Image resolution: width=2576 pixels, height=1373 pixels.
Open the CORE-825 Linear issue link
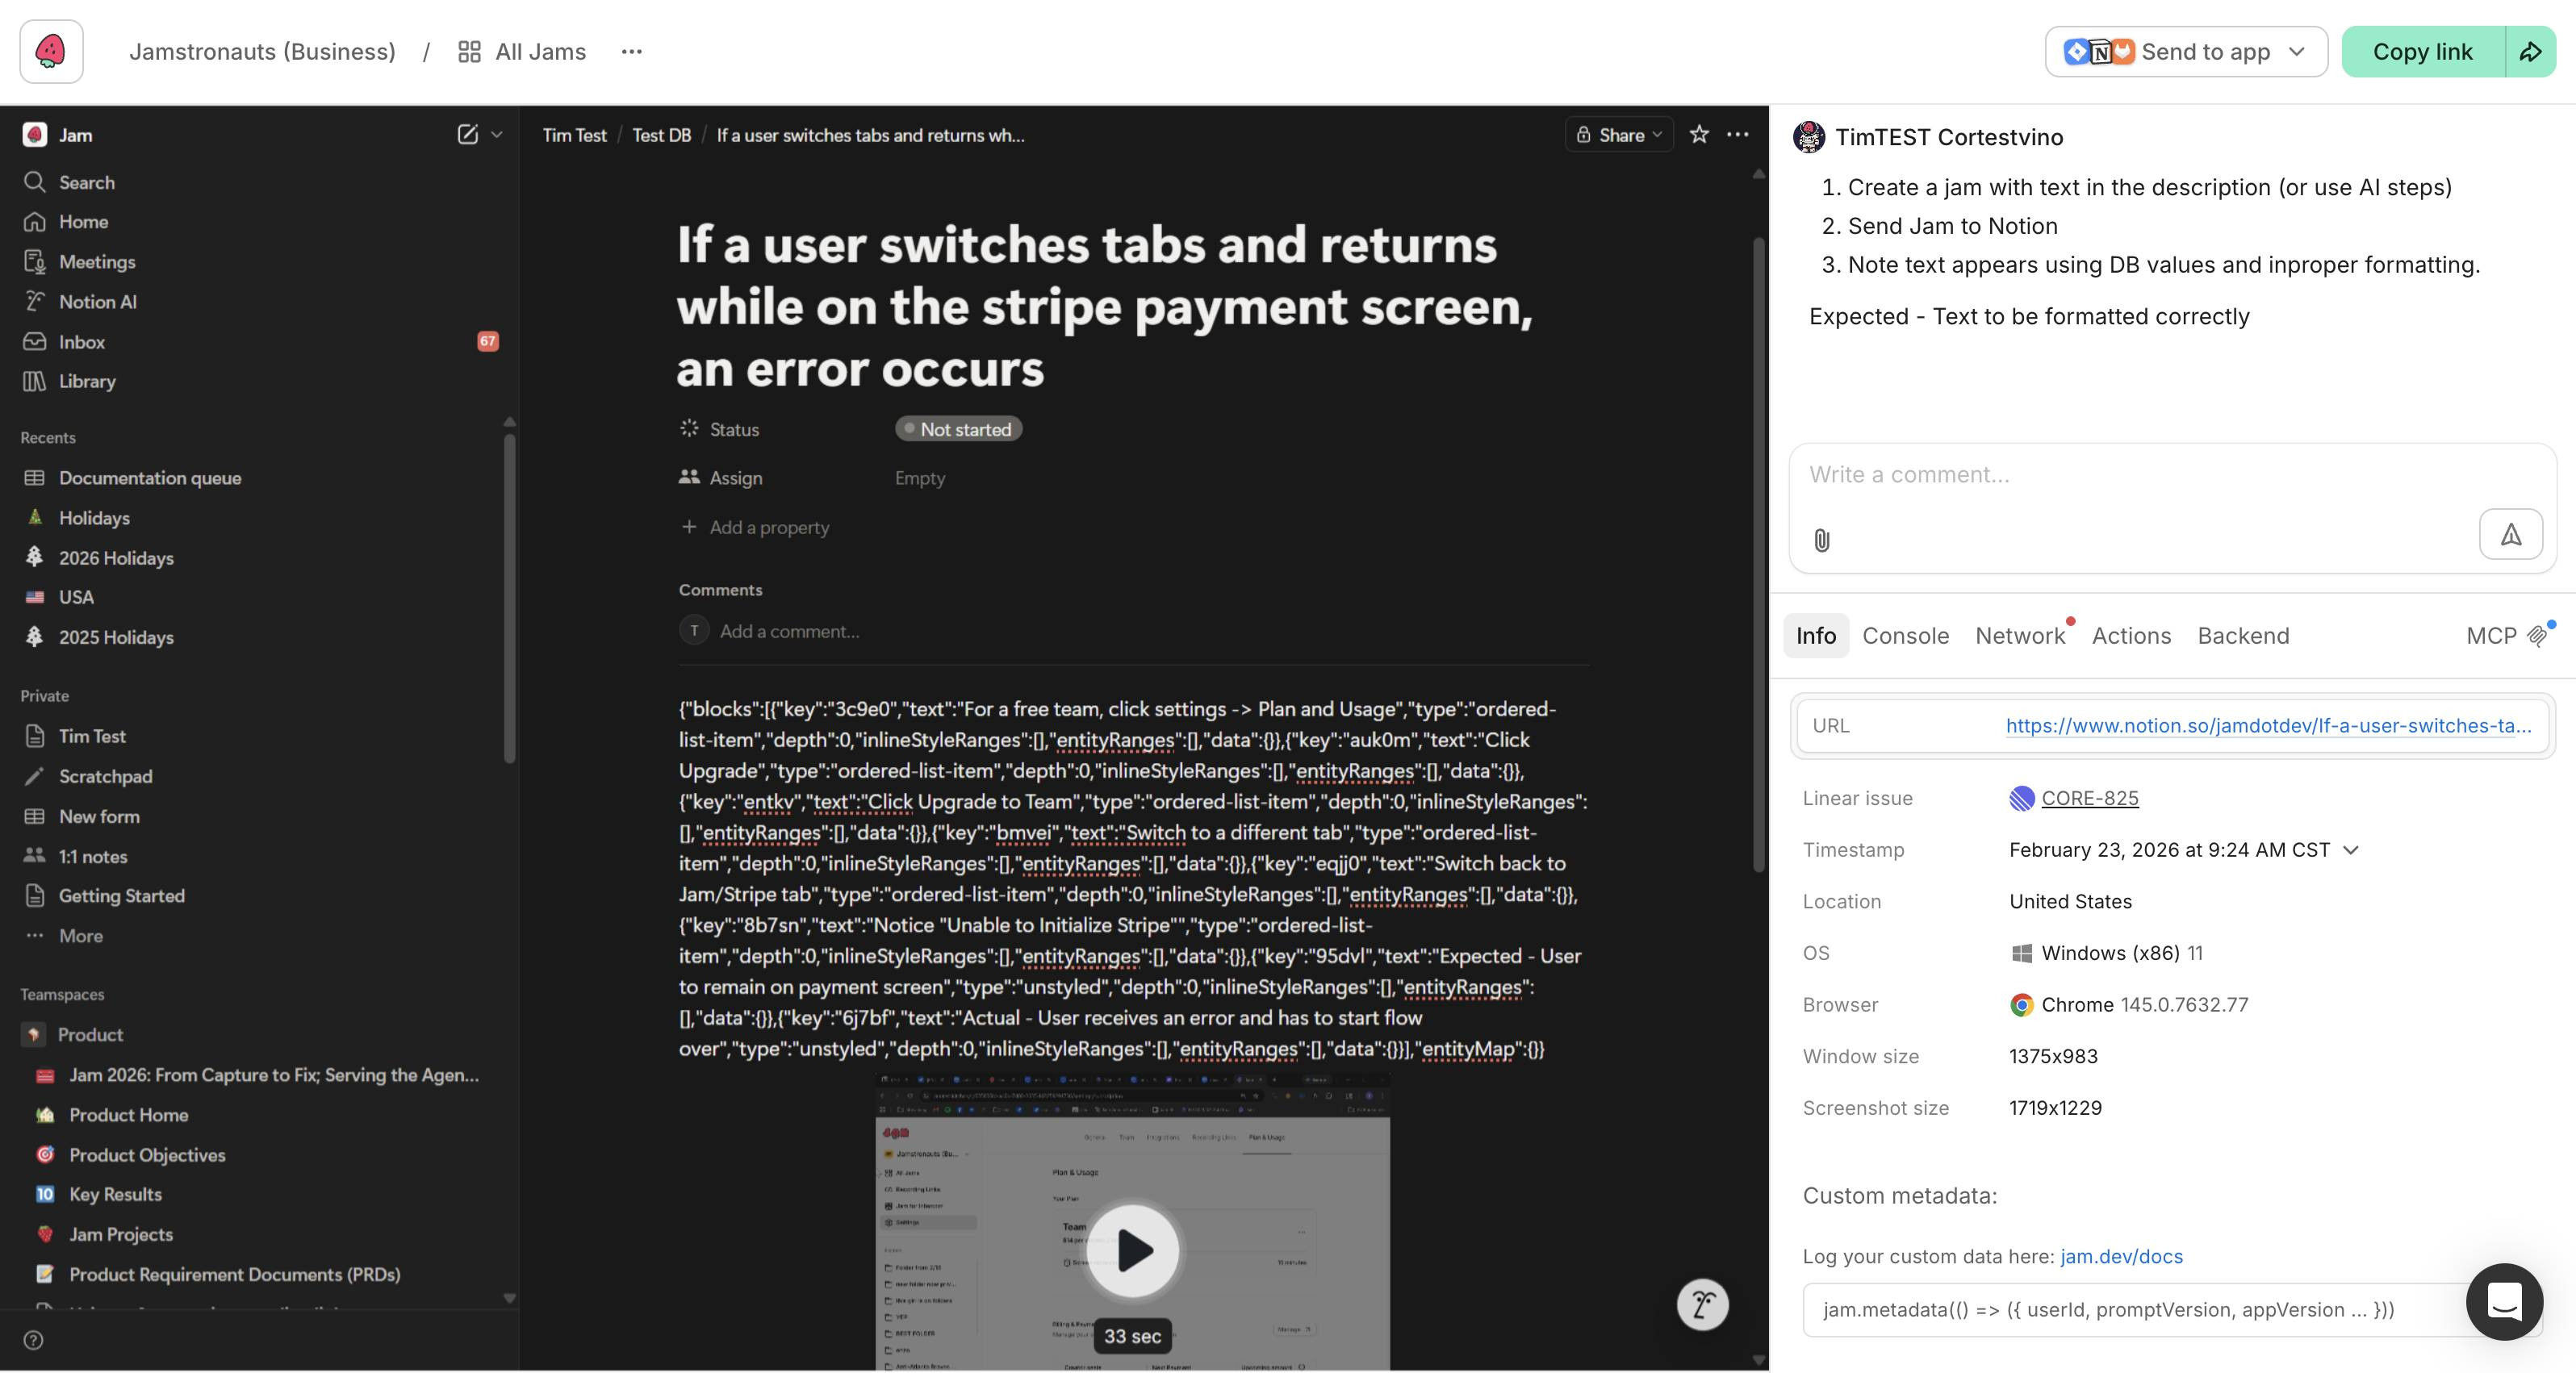pyautogui.click(x=2089, y=799)
